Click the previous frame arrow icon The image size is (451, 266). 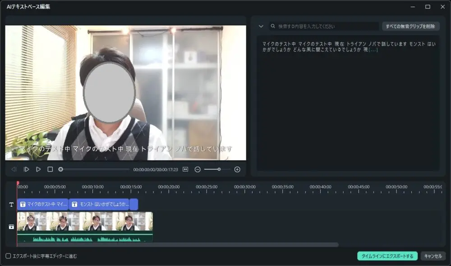pyautogui.click(x=14, y=169)
